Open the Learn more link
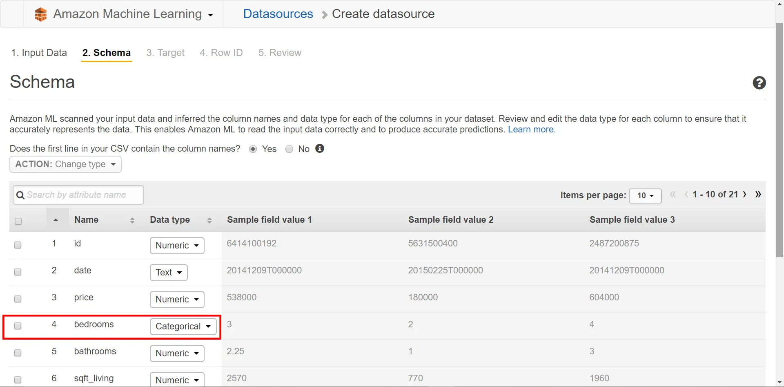Image resolution: width=784 pixels, height=387 pixels. point(532,130)
